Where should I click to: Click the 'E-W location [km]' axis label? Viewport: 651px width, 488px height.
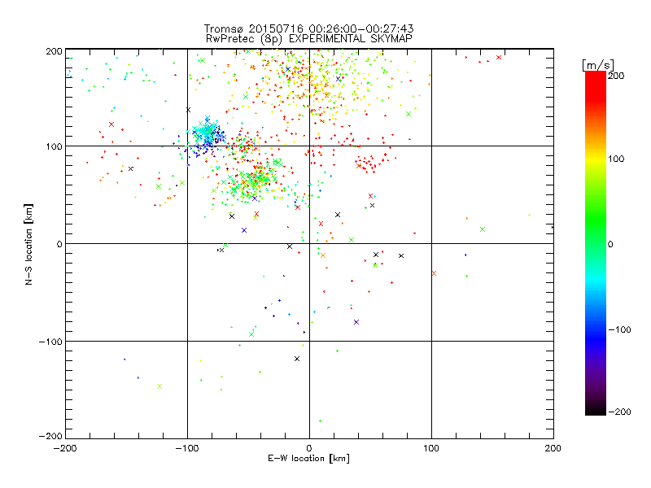pyautogui.click(x=308, y=458)
